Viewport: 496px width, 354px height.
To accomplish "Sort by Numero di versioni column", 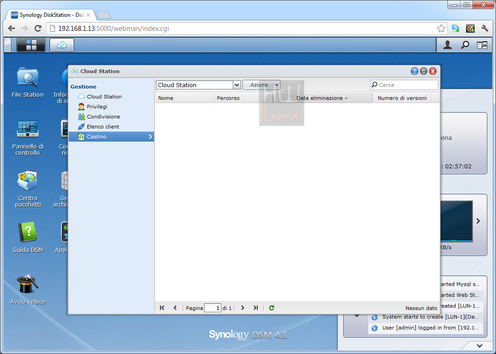I will coord(402,98).
